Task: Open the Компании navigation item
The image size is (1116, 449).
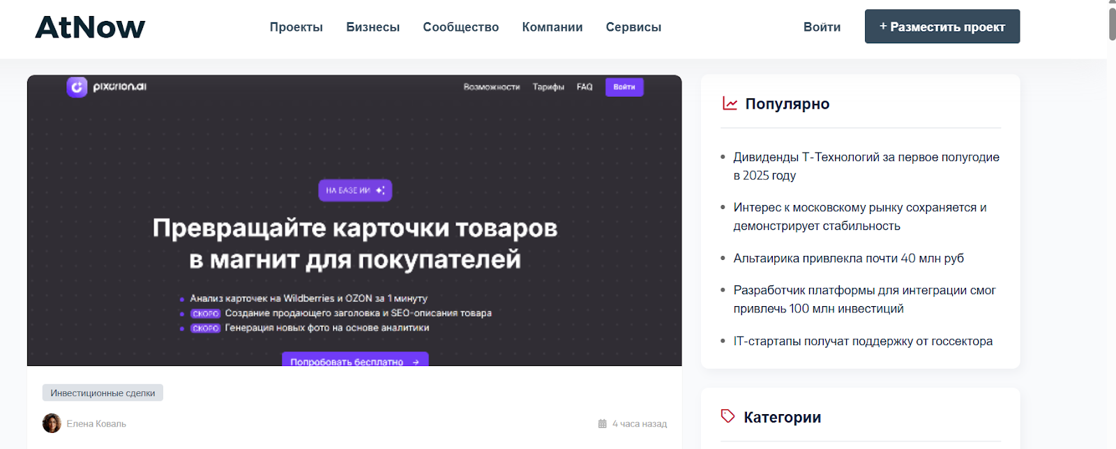Action: pyautogui.click(x=552, y=27)
